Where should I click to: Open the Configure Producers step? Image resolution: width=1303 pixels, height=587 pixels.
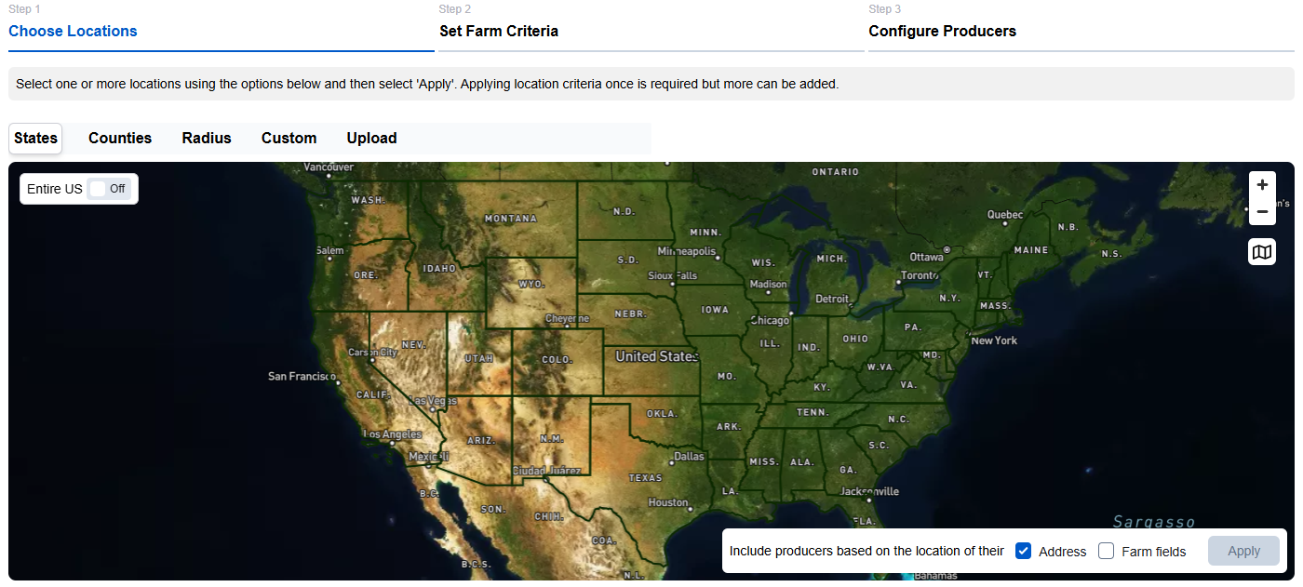942,31
